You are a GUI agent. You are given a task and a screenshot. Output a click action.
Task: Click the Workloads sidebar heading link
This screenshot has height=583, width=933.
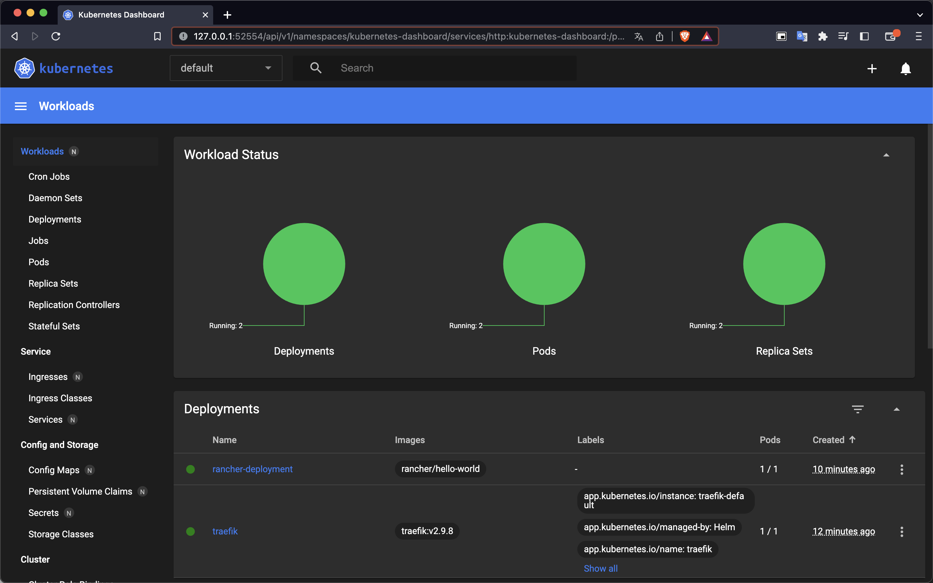point(42,151)
